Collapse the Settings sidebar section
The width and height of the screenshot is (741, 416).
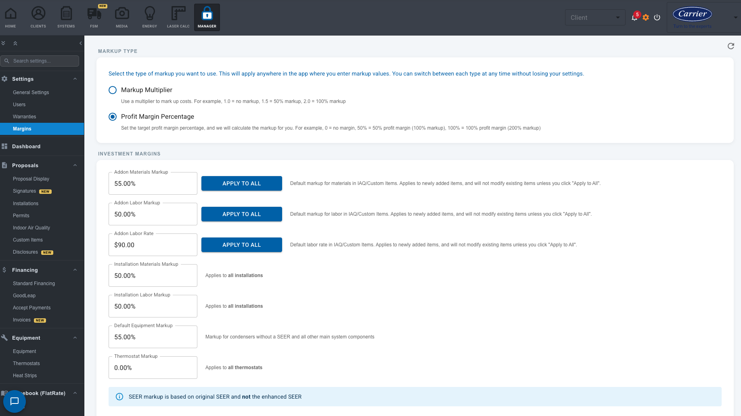pos(75,79)
